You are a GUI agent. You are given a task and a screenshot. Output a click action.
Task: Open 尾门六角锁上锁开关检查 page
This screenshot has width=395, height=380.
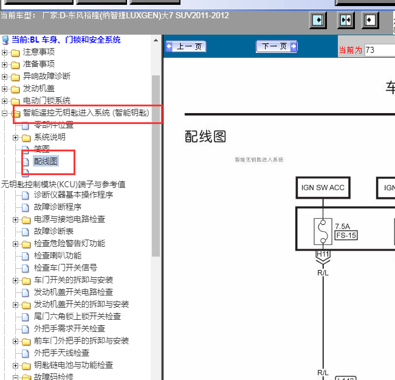point(77,317)
